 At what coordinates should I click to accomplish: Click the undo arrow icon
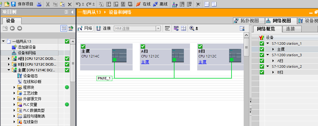(x=78, y=4)
